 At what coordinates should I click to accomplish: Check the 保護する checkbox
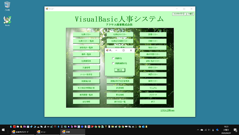pyautogui.click(x=113, y=58)
